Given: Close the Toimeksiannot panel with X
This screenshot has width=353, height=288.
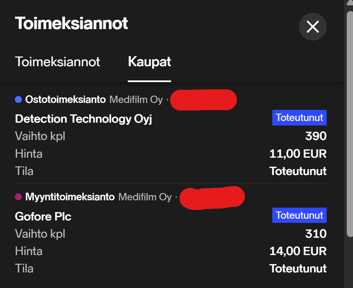Looking at the screenshot, I should tap(312, 27).
